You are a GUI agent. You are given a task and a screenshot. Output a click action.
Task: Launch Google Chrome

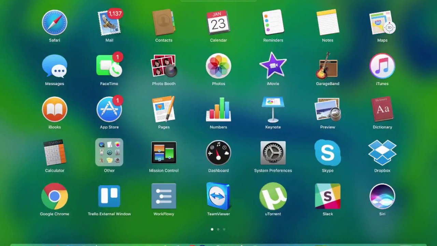[x=55, y=196]
